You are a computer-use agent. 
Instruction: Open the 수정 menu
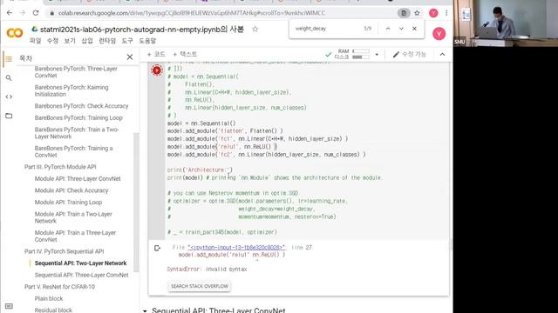(x=52, y=41)
